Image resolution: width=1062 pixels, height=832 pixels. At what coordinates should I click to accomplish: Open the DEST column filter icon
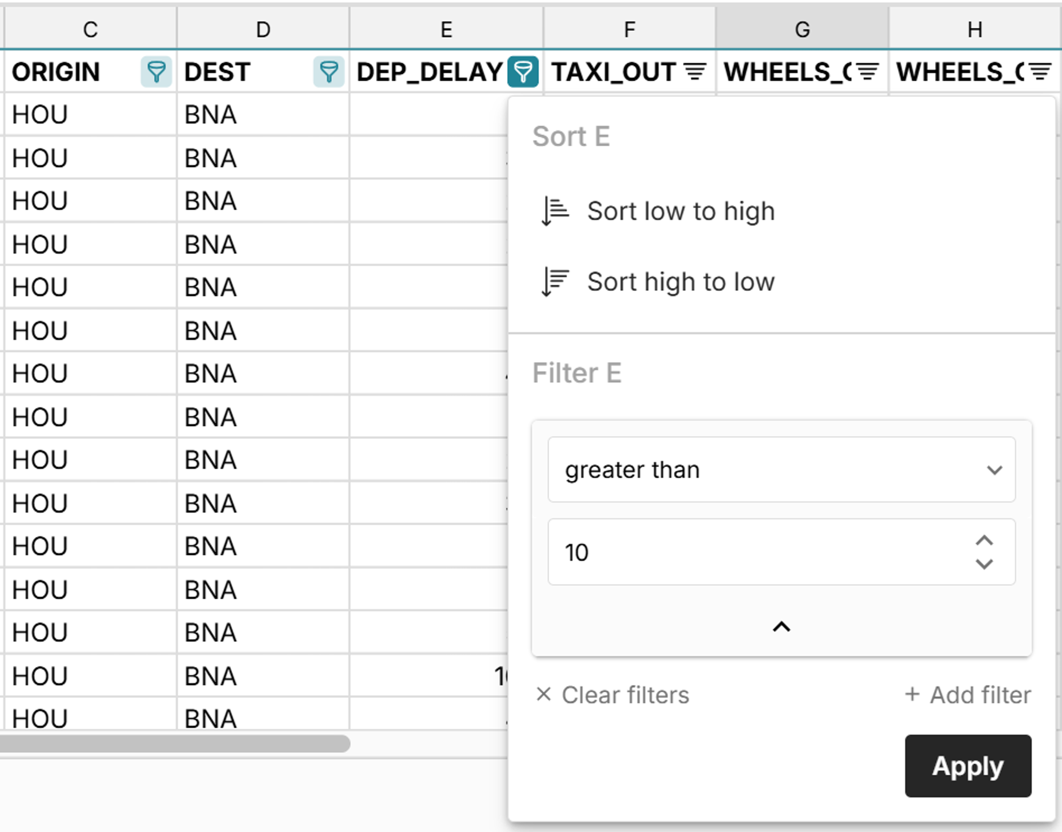tap(328, 72)
